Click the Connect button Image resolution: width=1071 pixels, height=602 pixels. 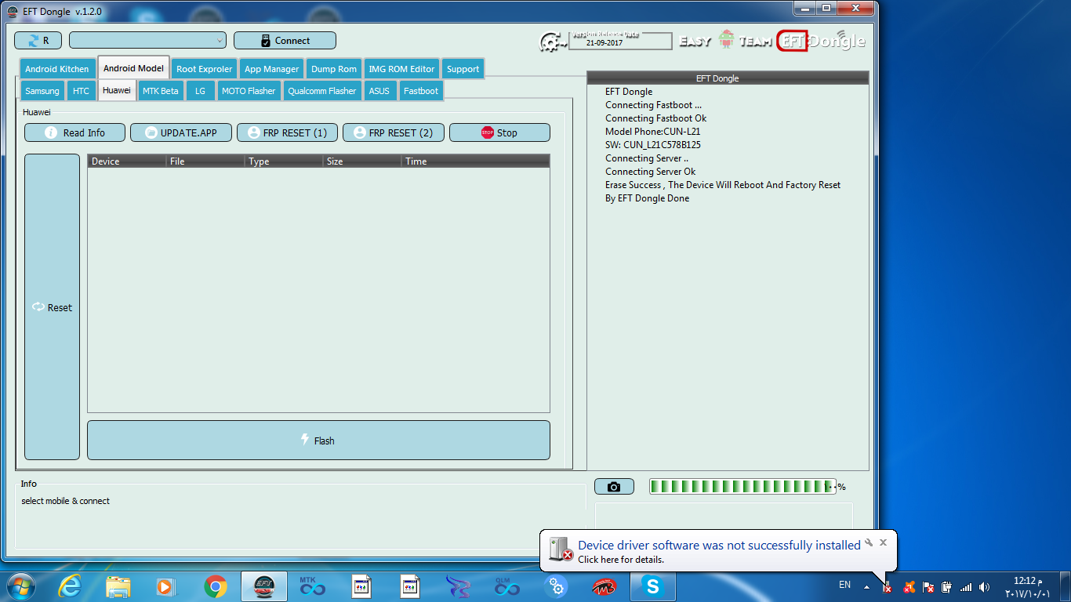[285, 41]
